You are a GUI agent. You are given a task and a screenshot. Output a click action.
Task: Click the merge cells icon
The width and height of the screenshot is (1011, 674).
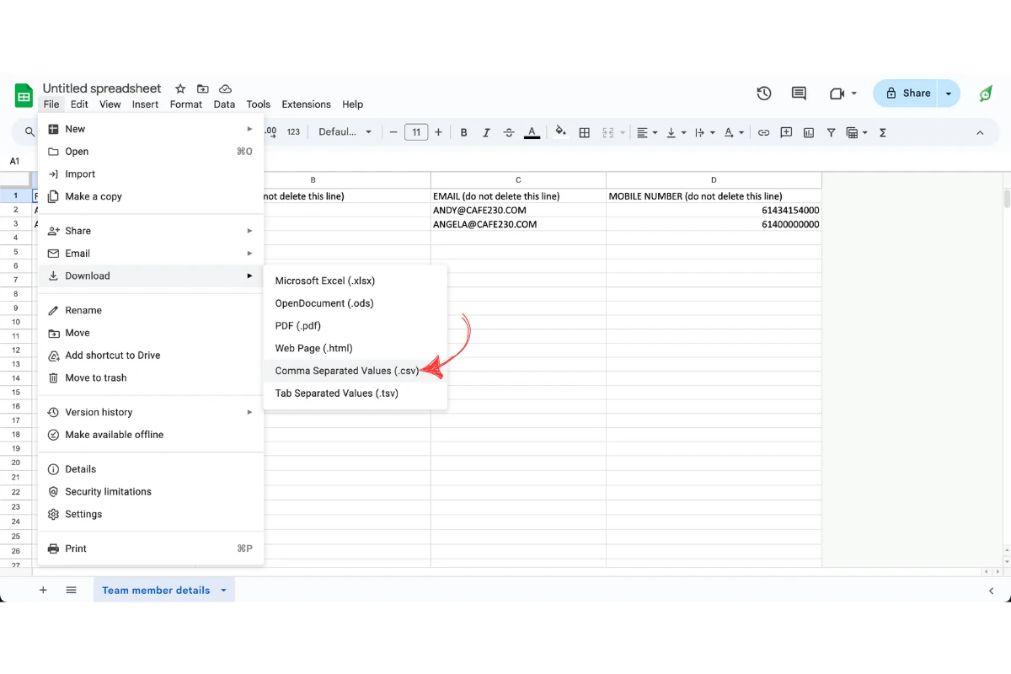tap(608, 132)
